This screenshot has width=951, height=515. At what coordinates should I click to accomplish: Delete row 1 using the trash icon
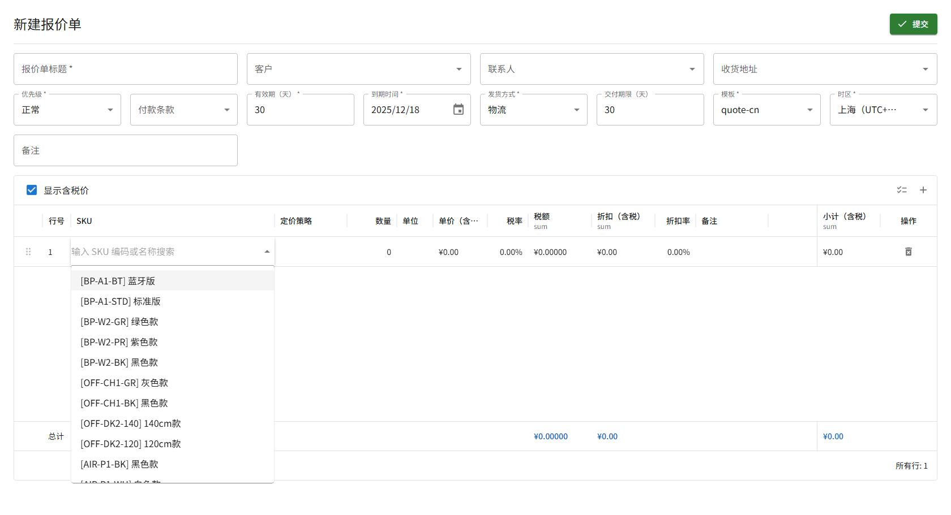(908, 252)
